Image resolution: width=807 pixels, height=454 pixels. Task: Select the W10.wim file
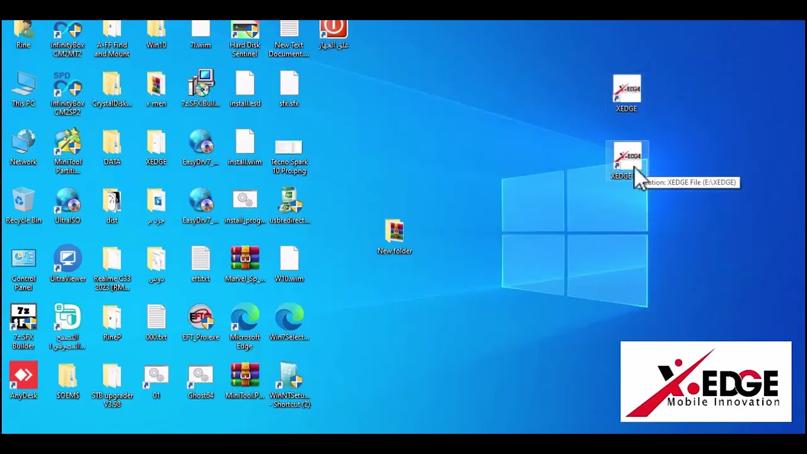pyautogui.click(x=289, y=264)
